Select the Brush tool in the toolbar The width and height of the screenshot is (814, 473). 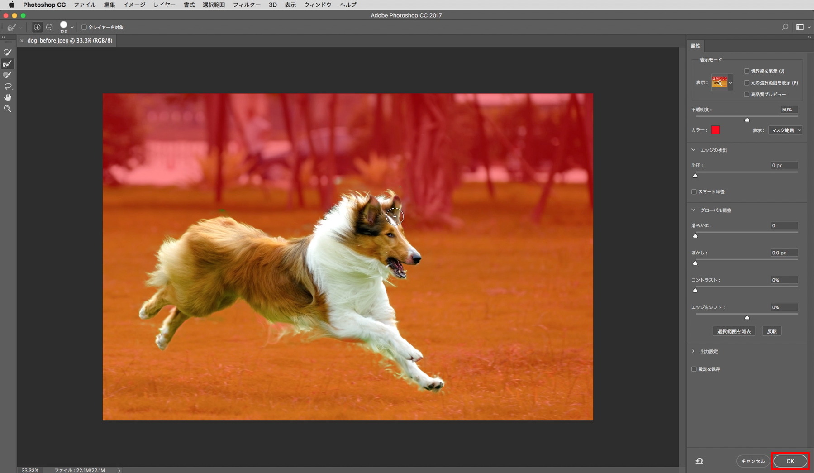pyautogui.click(x=8, y=75)
